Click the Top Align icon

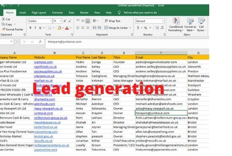pyautogui.click(x=78, y=21)
